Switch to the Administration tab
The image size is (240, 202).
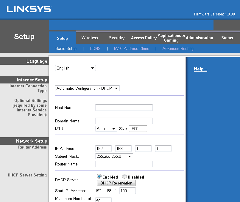[x=199, y=38]
